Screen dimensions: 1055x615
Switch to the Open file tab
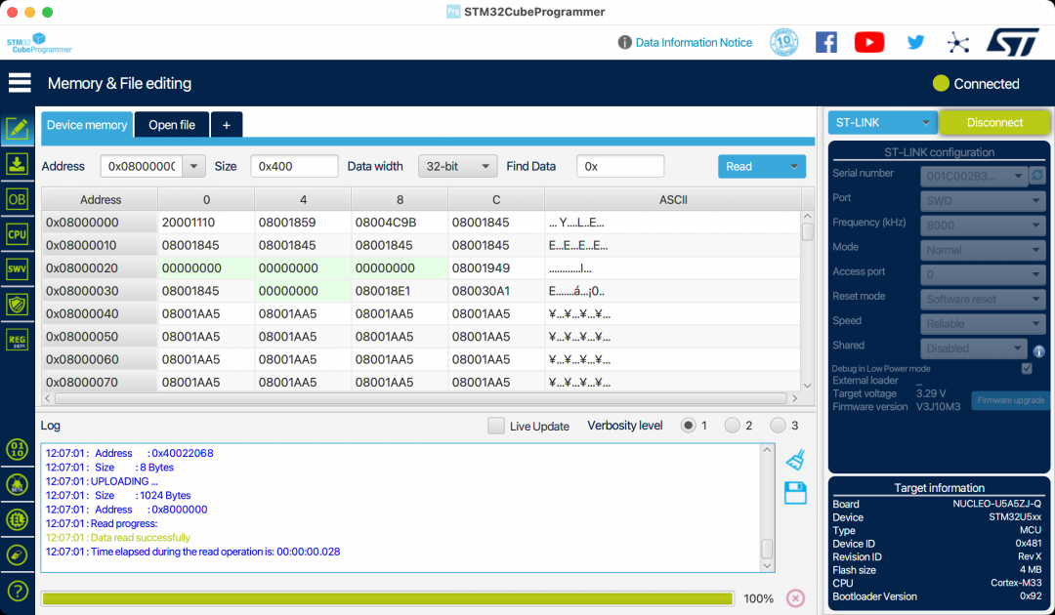click(171, 125)
